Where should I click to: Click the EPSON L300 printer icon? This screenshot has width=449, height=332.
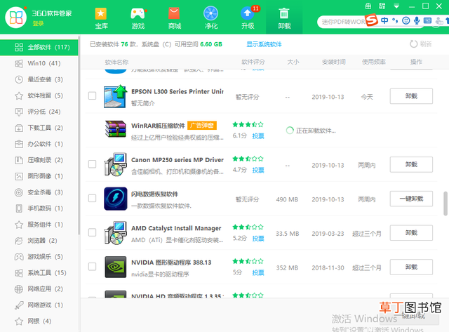point(115,96)
